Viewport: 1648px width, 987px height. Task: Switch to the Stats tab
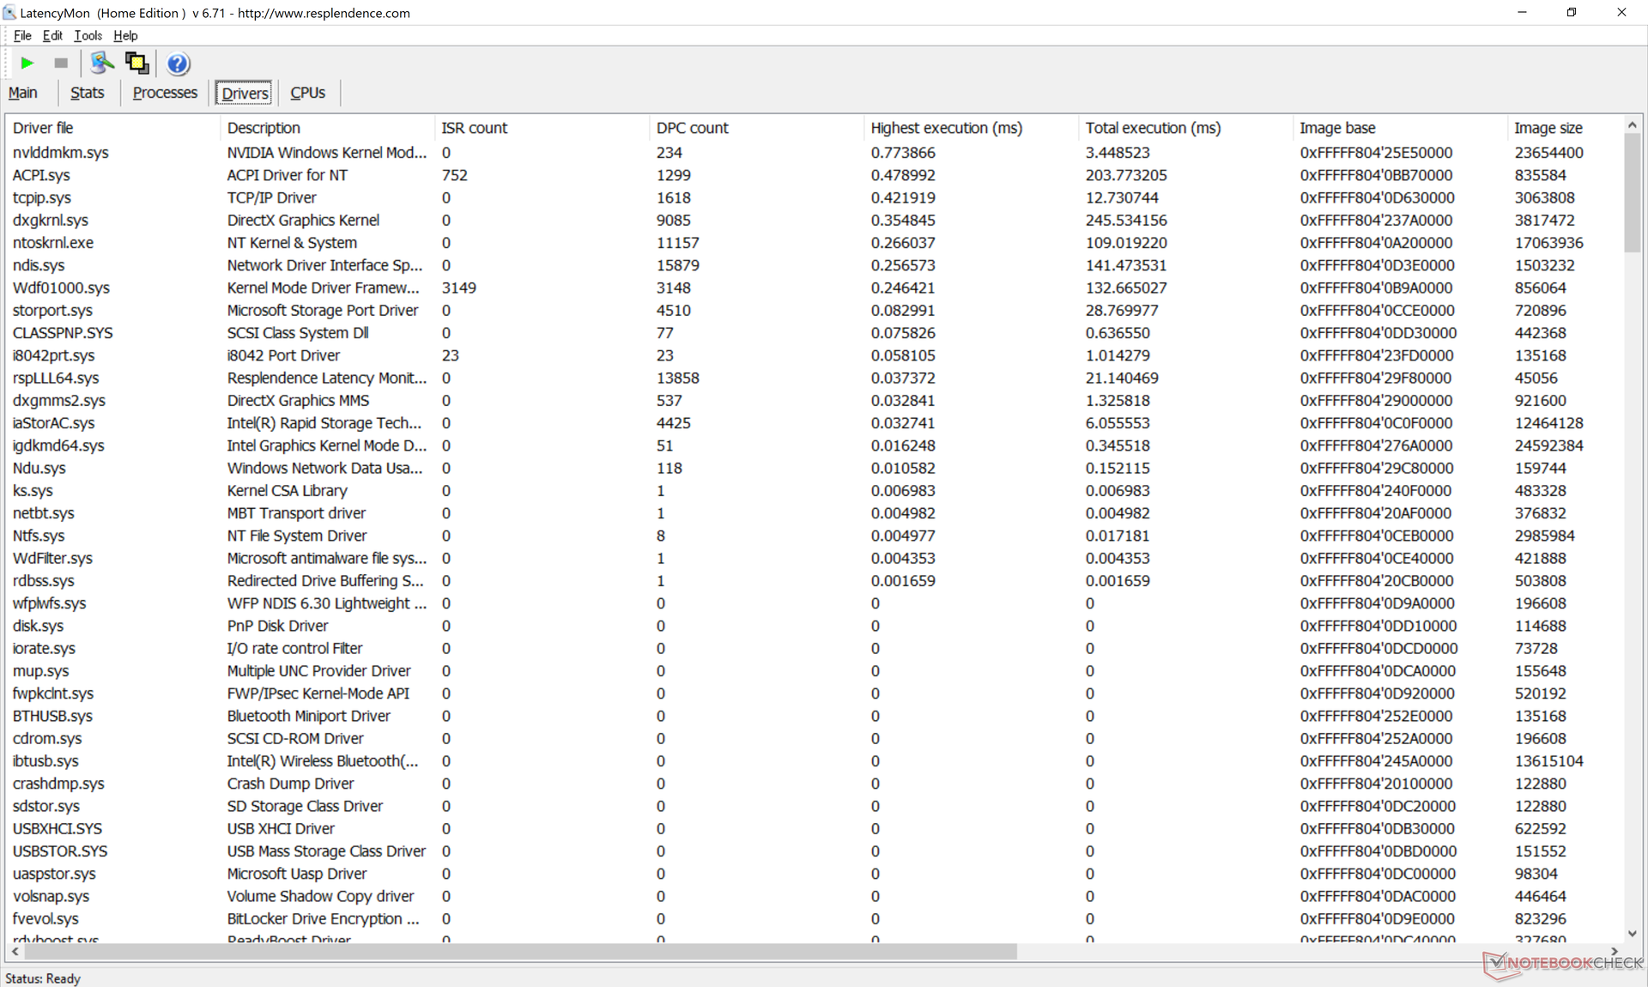(x=87, y=93)
